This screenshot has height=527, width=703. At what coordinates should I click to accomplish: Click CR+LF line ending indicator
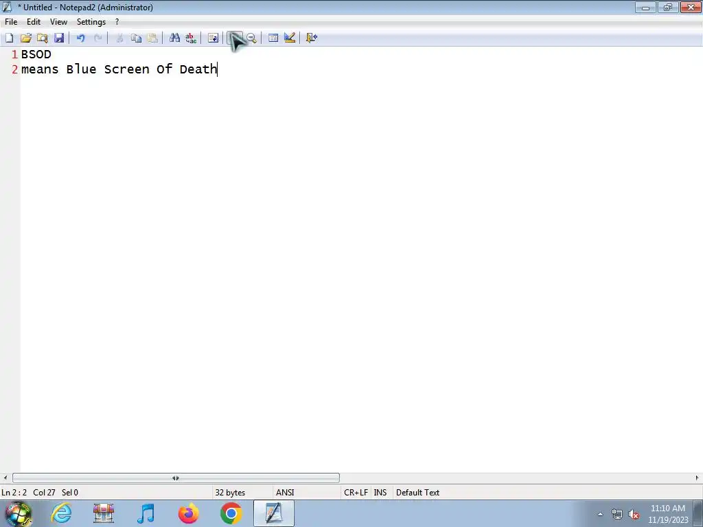point(356,493)
